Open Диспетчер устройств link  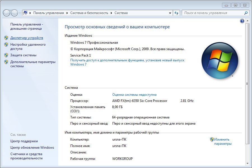click(27, 38)
